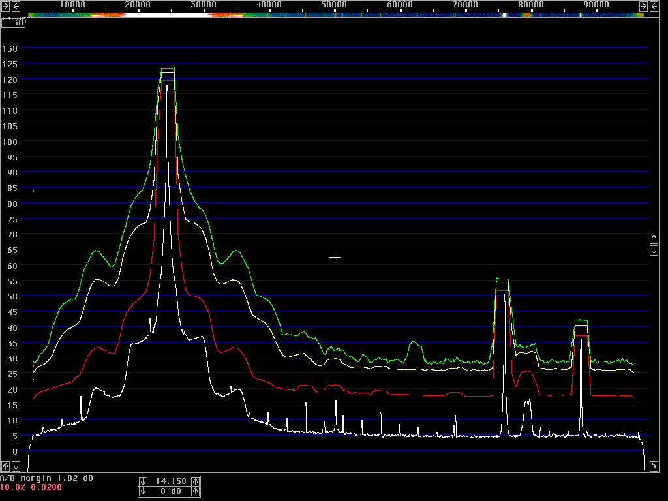Click the boxed 5 button at the bottom-right
The image size is (668, 501).
[654, 466]
